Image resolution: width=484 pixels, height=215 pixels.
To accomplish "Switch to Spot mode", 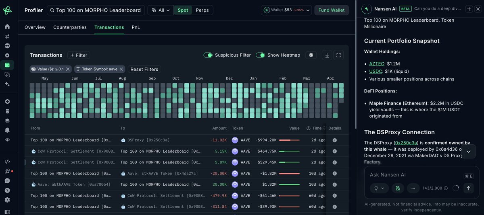I will (183, 10).
